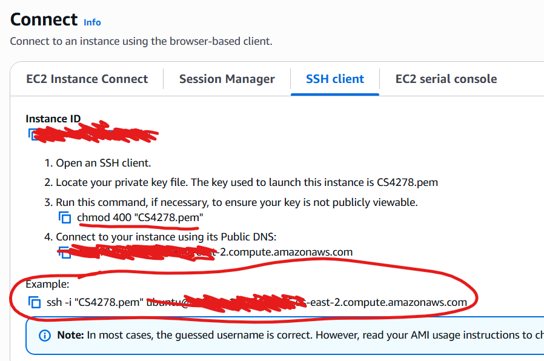Go to the EC2 serial console tab
Image resolution: width=544 pixels, height=361 pixels.
click(446, 79)
